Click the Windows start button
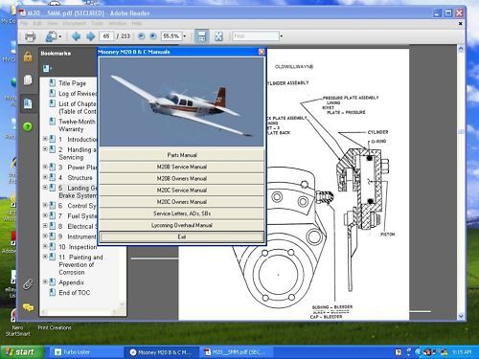479x359 pixels. point(21,352)
